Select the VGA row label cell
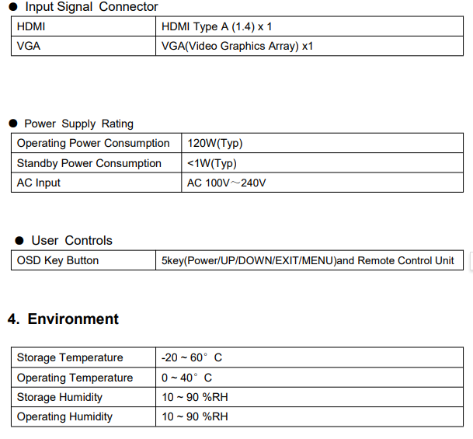 point(29,46)
